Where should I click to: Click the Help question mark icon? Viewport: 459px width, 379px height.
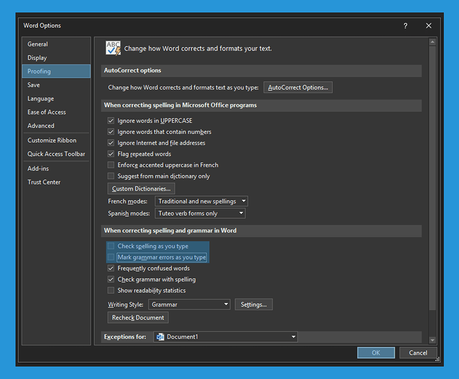(405, 26)
